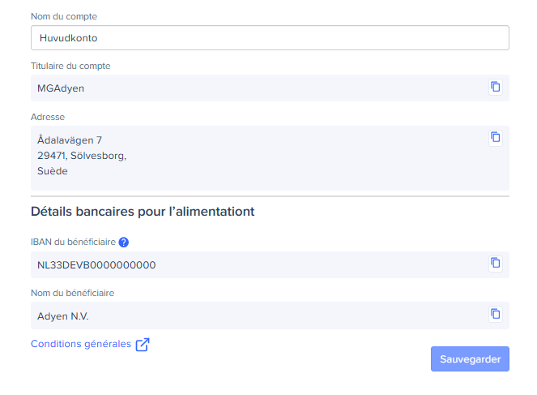Copy the beneficiary IBAN number

[495, 263]
